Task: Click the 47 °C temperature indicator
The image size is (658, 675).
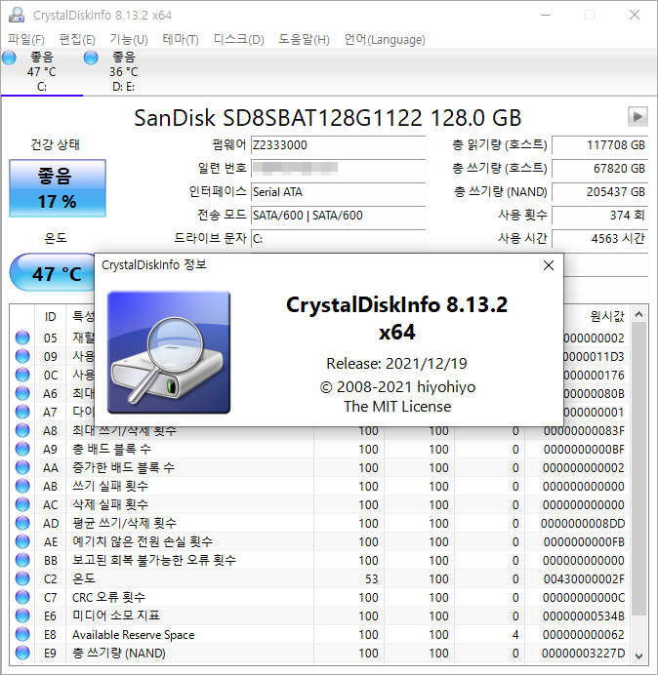Action: pyautogui.click(x=52, y=273)
